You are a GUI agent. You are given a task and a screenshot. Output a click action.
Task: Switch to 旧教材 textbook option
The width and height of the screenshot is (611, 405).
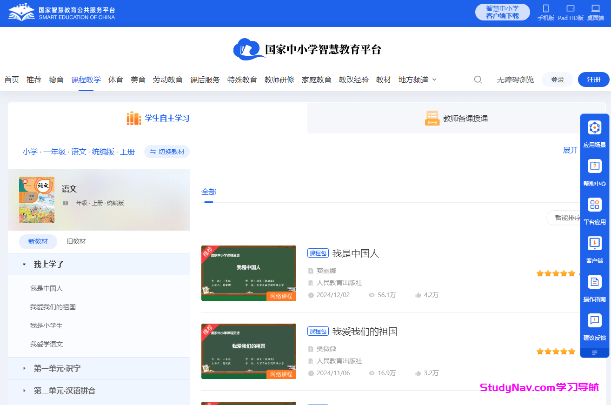click(x=76, y=241)
